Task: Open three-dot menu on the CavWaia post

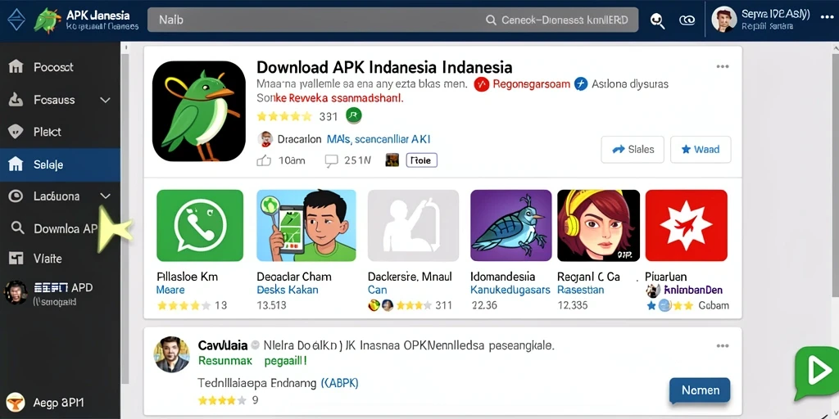Action: 723,346
